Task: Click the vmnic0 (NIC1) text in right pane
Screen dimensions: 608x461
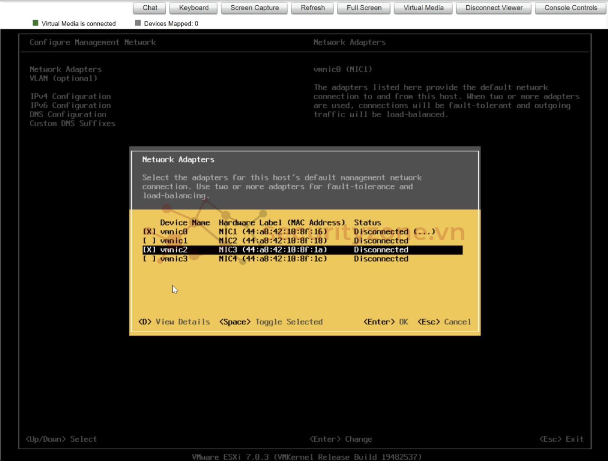Action: (x=343, y=69)
